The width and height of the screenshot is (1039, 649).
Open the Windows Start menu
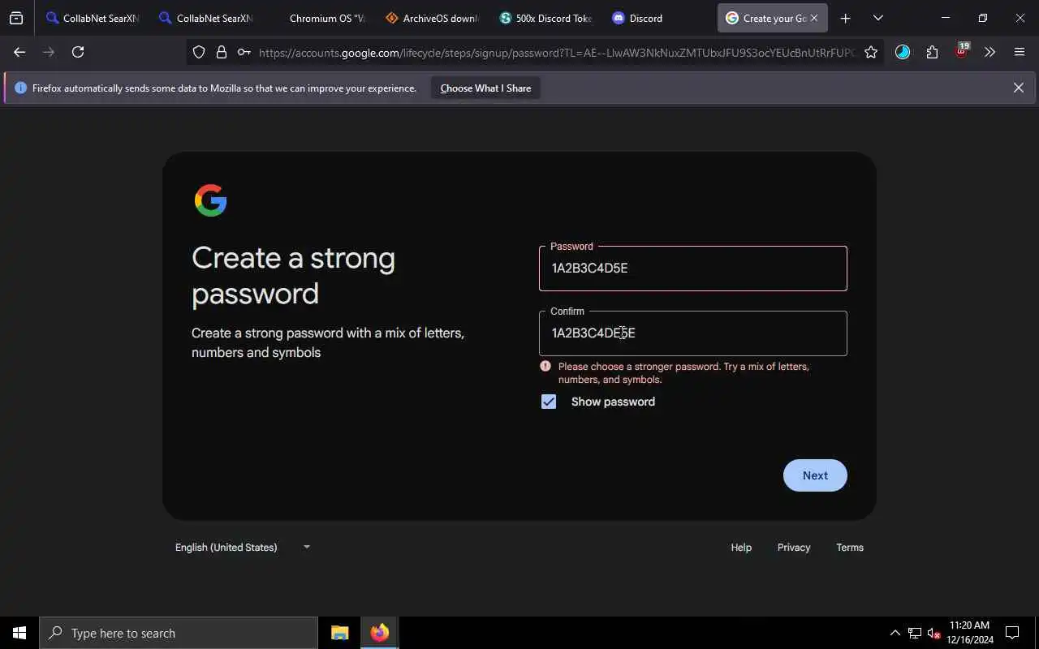(19, 633)
